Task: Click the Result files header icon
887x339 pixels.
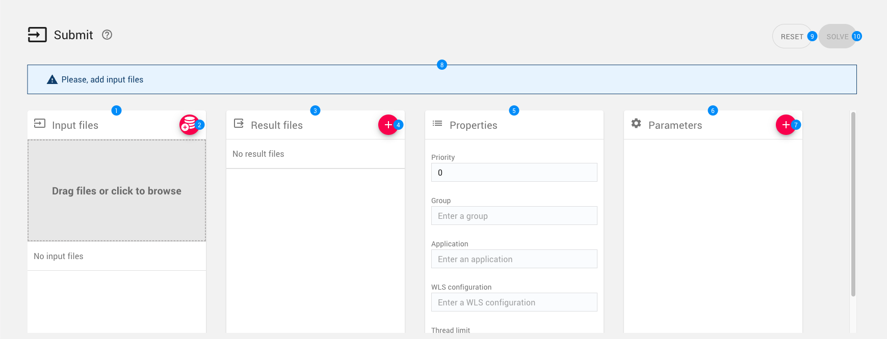Action: click(x=239, y=124)
